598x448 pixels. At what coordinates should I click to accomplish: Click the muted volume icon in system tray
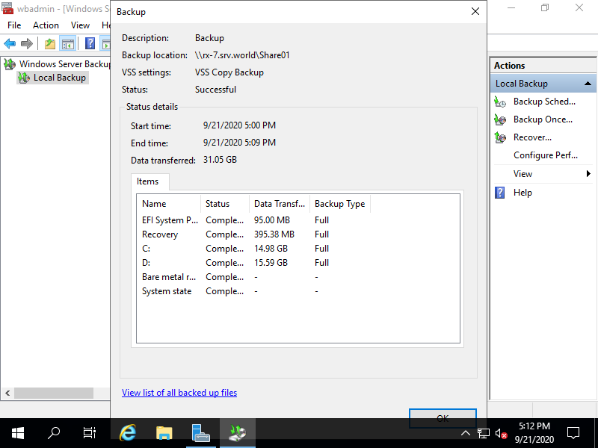502,432
